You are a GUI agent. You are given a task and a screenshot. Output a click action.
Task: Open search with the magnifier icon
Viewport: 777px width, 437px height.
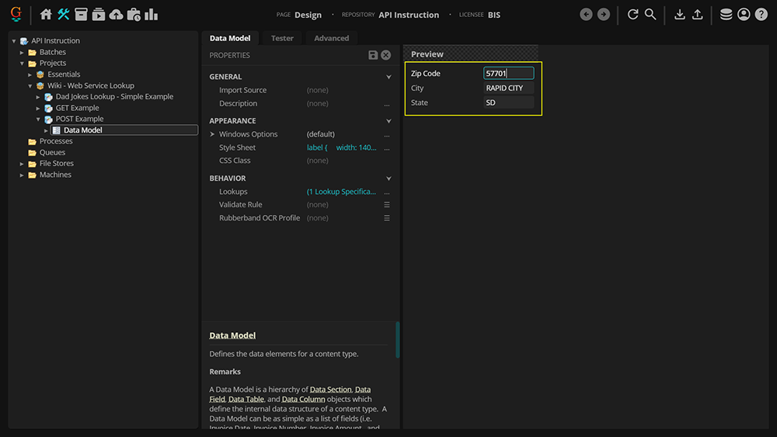pos(650,14)
